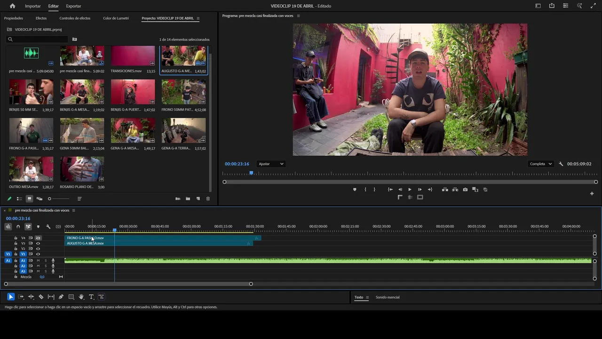
Task: Open timeline display settings wrench
Action: coord(48,226)
